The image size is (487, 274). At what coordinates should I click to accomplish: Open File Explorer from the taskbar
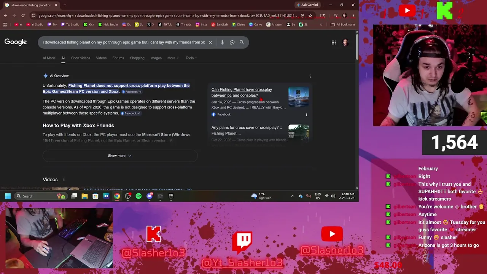84,196
